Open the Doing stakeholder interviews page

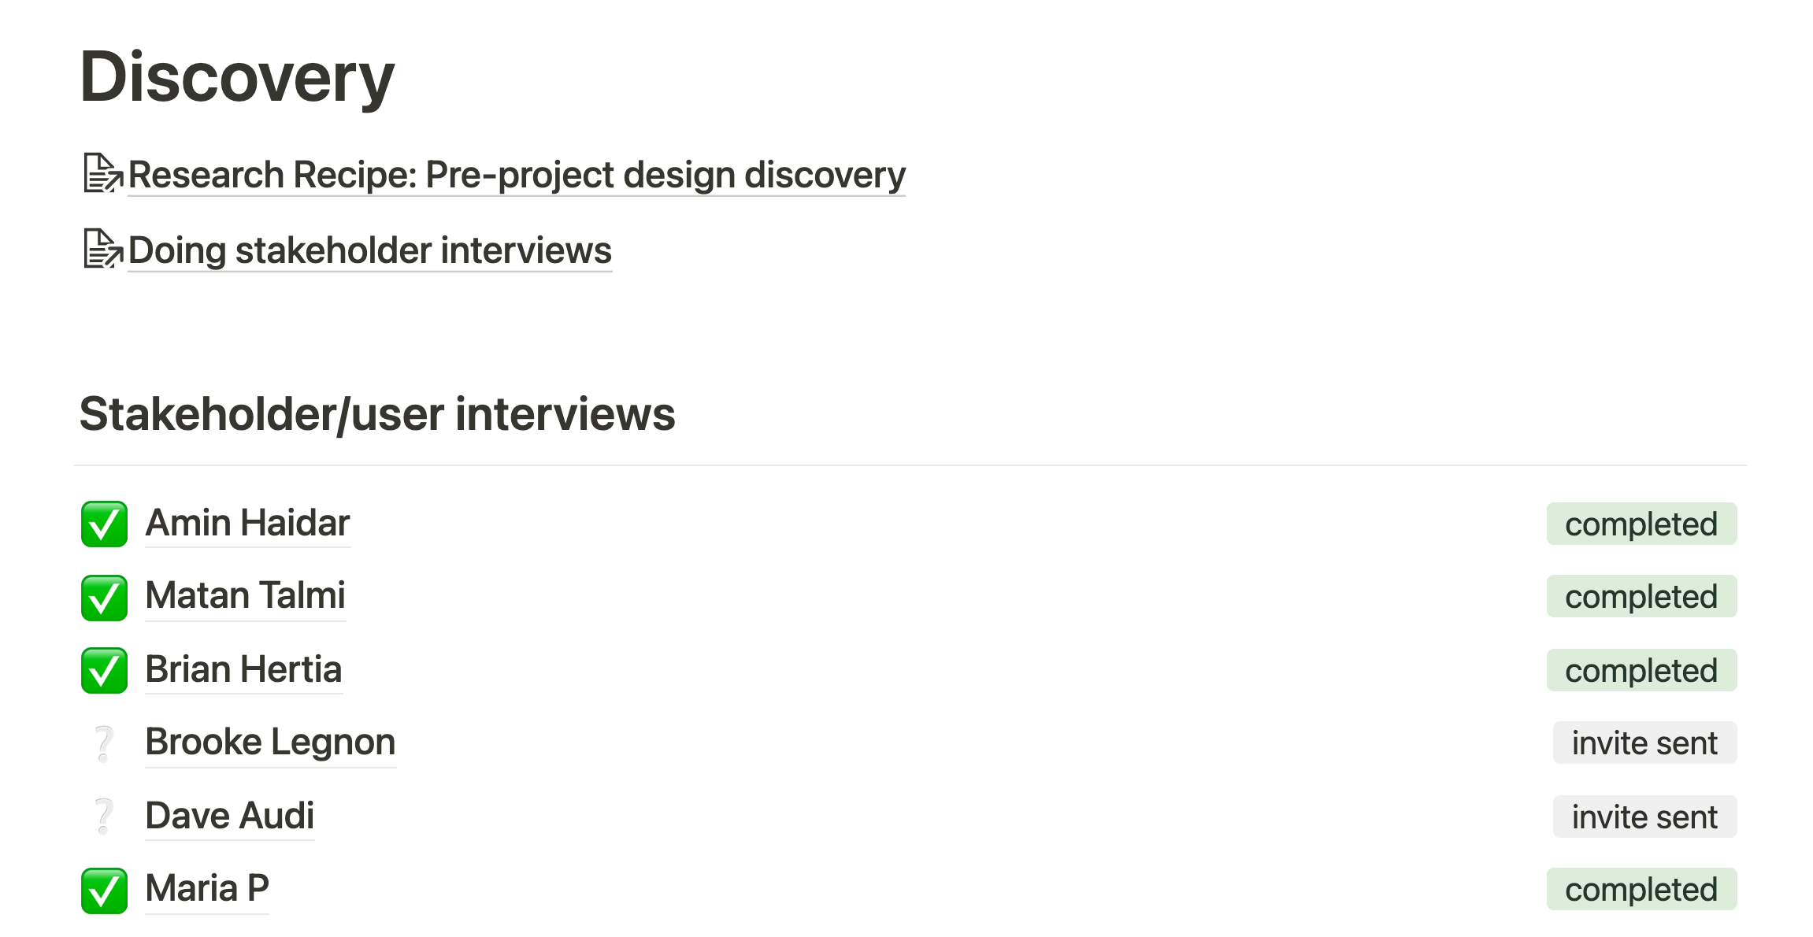[369, 250]
